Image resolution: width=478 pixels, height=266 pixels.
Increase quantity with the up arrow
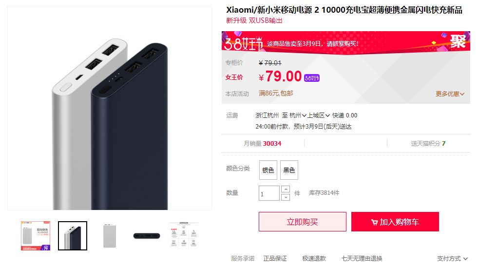[286, 189]
